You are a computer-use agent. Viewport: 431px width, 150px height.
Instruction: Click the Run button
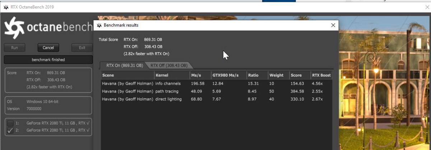click(14, 48)
